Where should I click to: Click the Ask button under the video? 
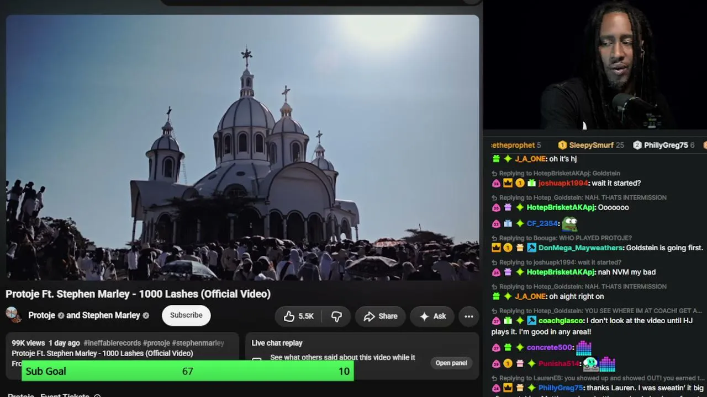click(432, 316)
